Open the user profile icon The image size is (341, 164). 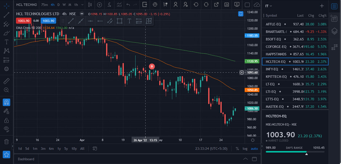click(x=176, y=5)
